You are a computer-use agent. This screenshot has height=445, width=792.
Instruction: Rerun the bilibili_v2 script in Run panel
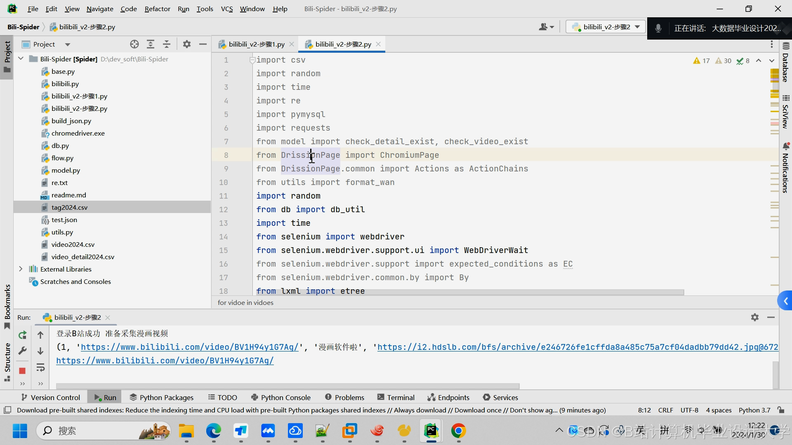[23, 335]
